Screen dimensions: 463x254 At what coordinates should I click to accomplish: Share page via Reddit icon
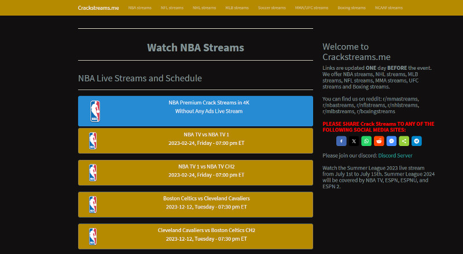(x=379, y=141)
